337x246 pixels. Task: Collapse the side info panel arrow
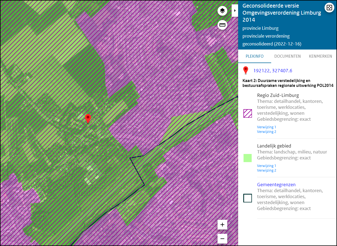235,11
